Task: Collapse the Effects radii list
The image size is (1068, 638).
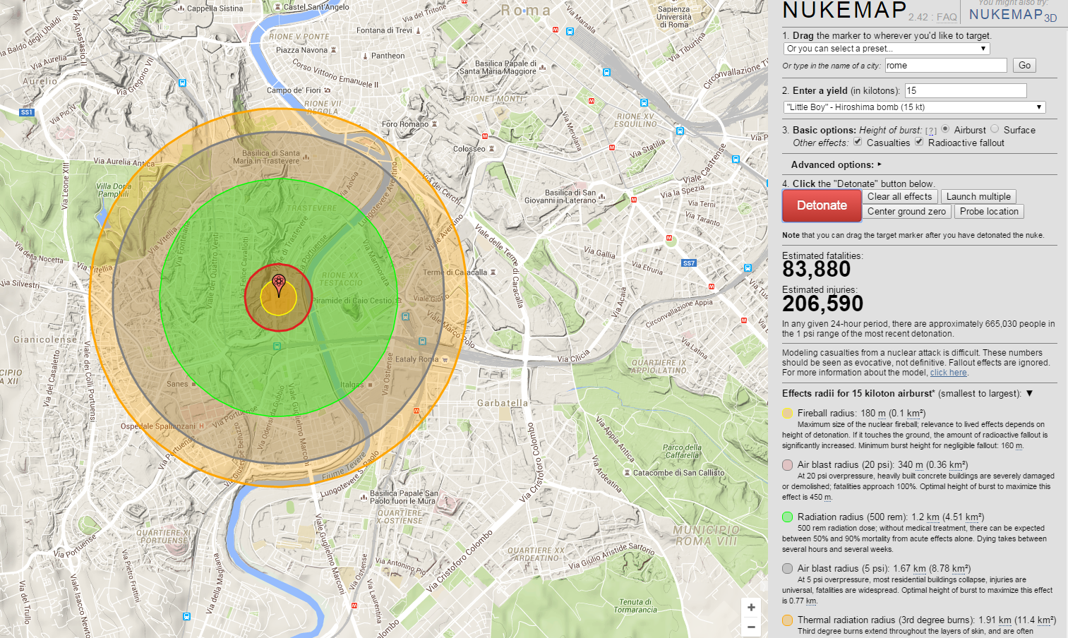Action: tap(1031, 393)
